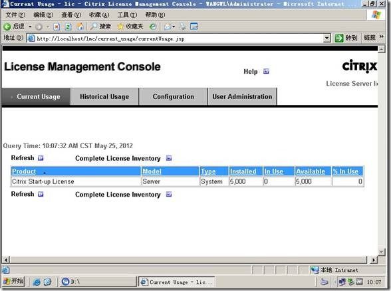
Task: Click the Go (转到) green arrow button
Action: 346,38
